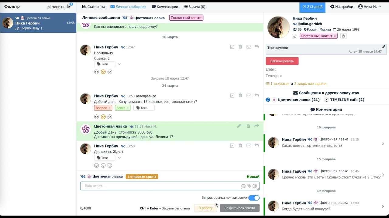
Task: Click 'автоправило' link on message
Action: pos(146,96)
